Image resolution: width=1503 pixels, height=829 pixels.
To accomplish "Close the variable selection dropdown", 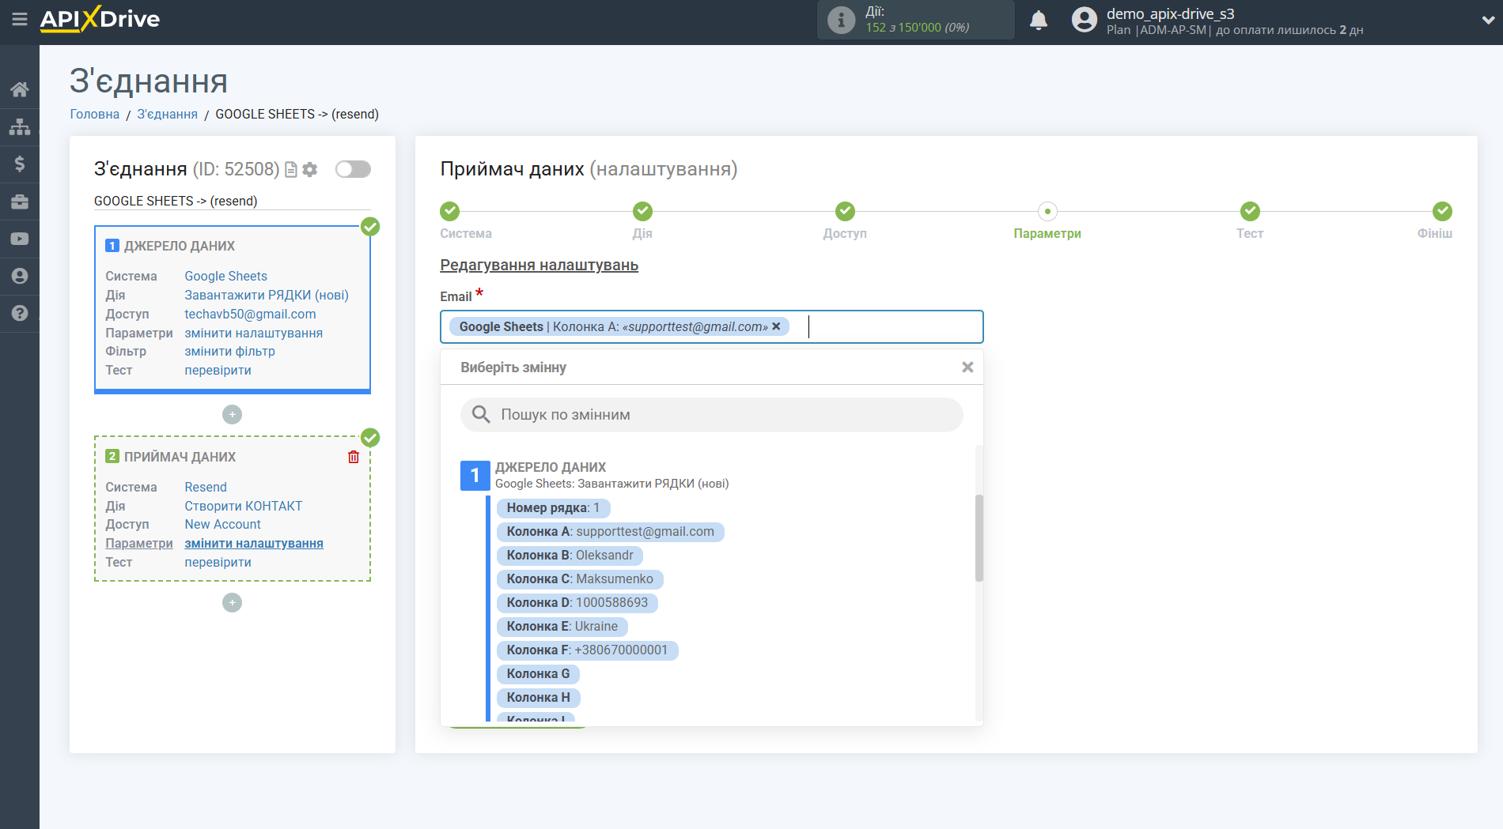I will click(x=967, y=367).
